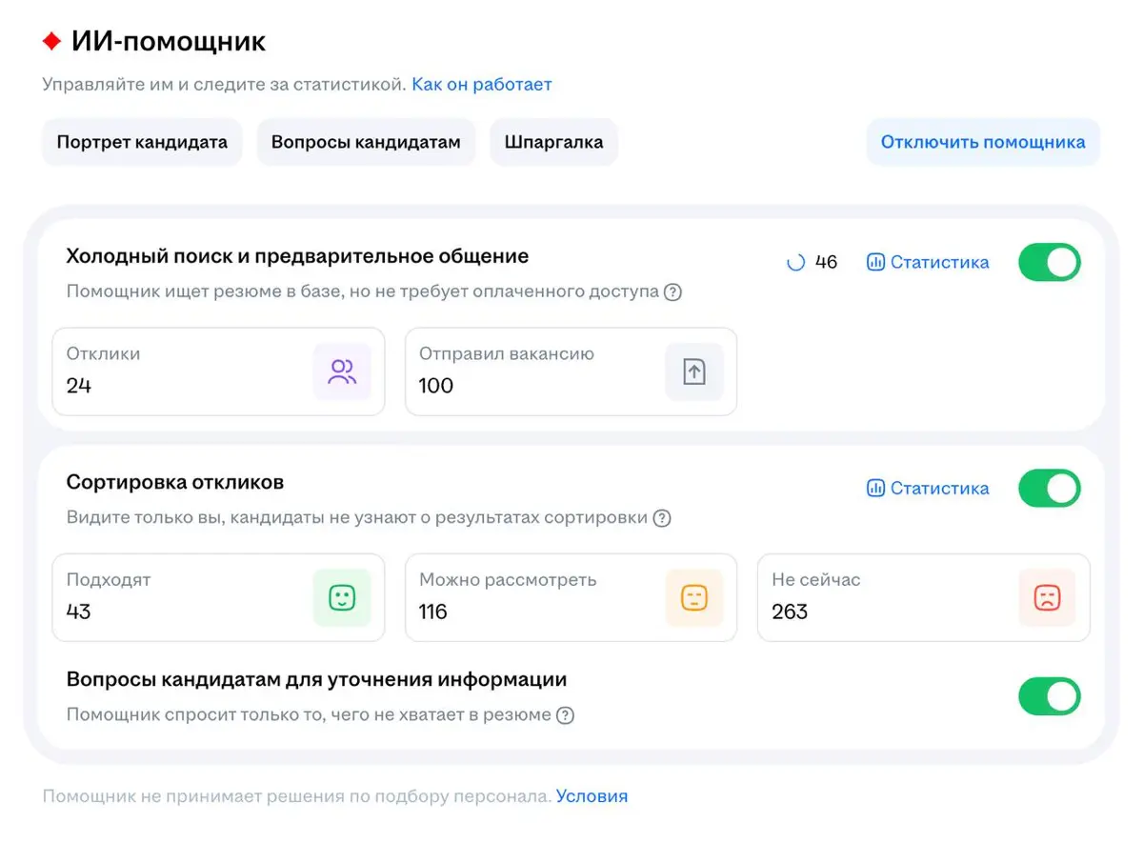Click help icon after результатах сортировки
Image resolution: width=1143 pixels, height=843 pixels.
[662, 518]
